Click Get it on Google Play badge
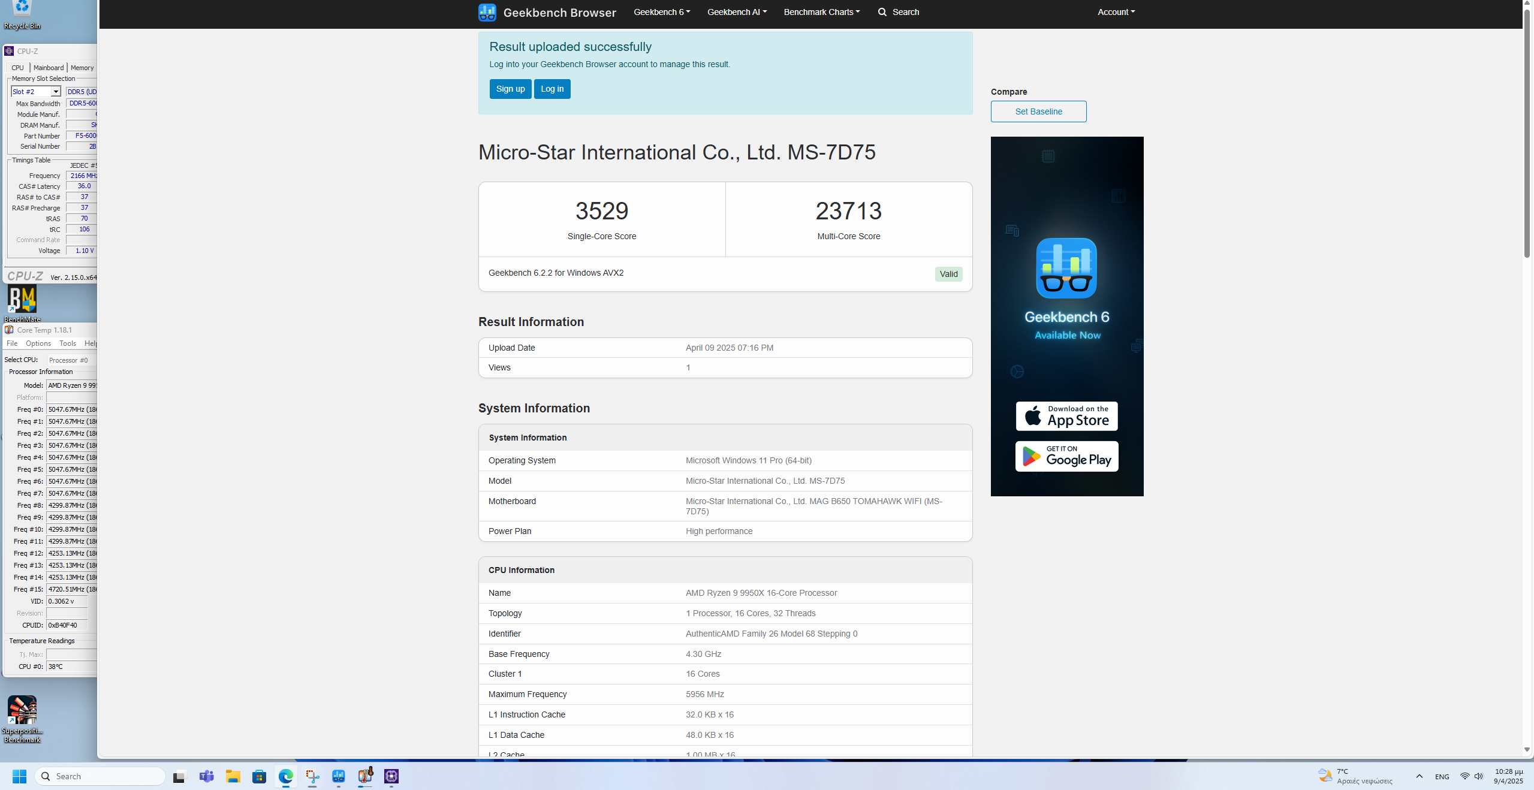The width and height of the screenshot is (1534, 790). 1066,456
